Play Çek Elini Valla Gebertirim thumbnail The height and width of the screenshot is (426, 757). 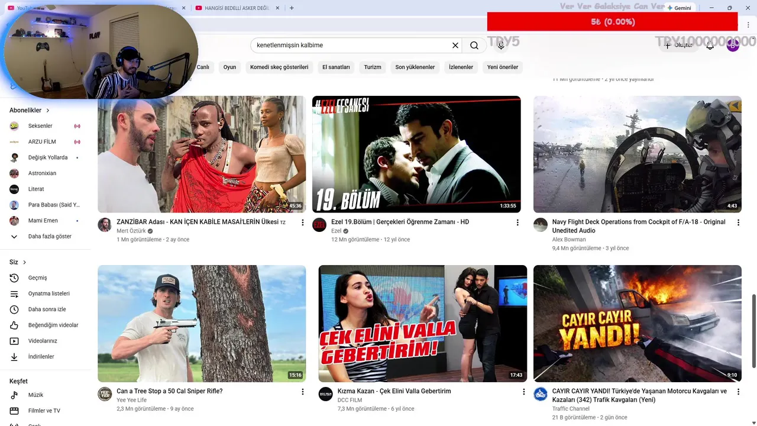click(423, 324)
